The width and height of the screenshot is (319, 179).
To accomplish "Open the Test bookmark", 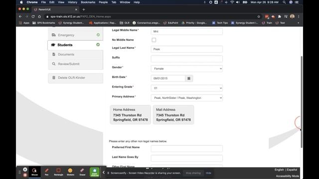I will 280,23.
